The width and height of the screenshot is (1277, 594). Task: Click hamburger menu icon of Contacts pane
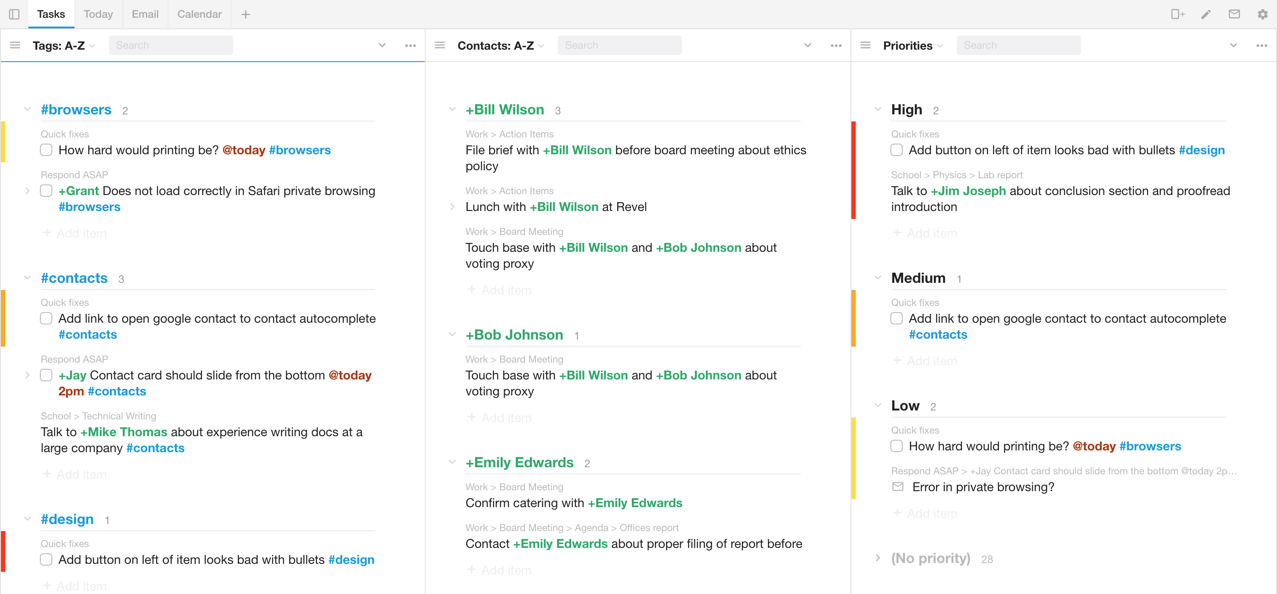pos(440,46)
